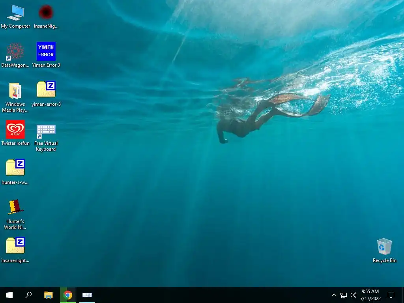Open the 9:55 AM clock calendar

tap(370, 295)
